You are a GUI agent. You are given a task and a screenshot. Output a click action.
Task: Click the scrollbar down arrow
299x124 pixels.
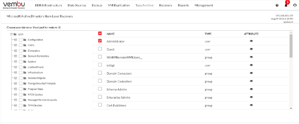tap(291, 108)
